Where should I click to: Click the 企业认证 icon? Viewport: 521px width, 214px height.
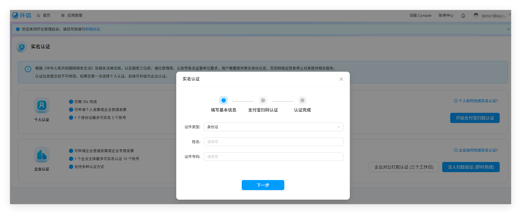pos(42,155)
